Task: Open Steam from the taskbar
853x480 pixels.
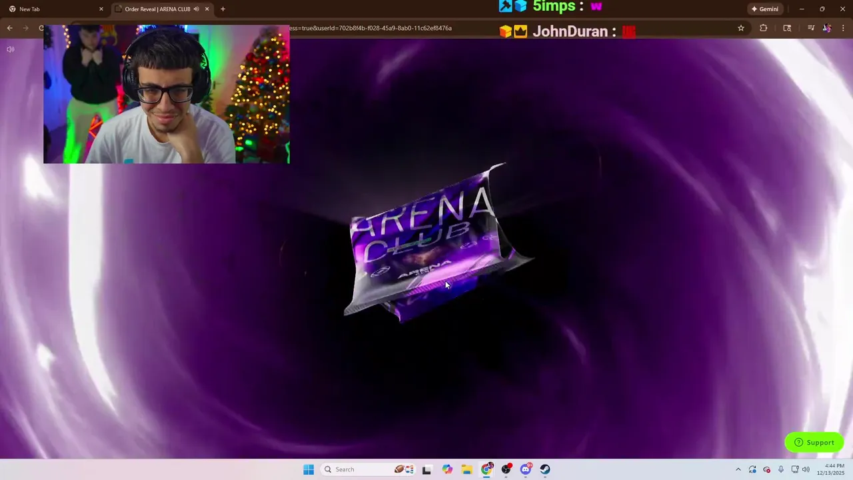Action: [x=545, y=469]
